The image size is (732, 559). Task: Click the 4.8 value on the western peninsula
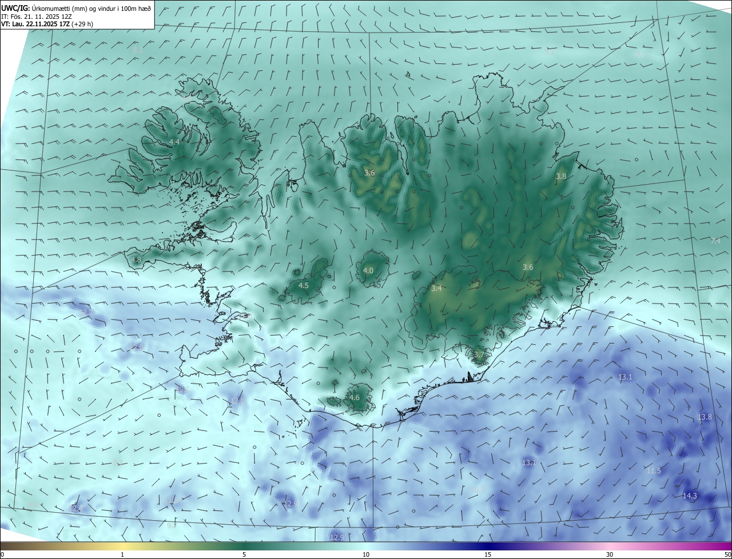136,260
